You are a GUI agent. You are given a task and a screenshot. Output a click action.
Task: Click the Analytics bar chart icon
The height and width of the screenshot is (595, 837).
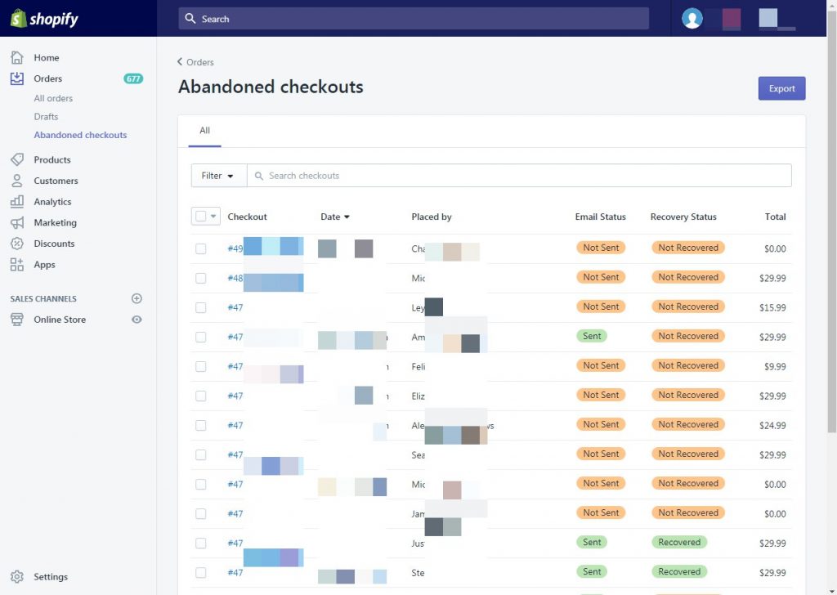click(x=17, y=202)
